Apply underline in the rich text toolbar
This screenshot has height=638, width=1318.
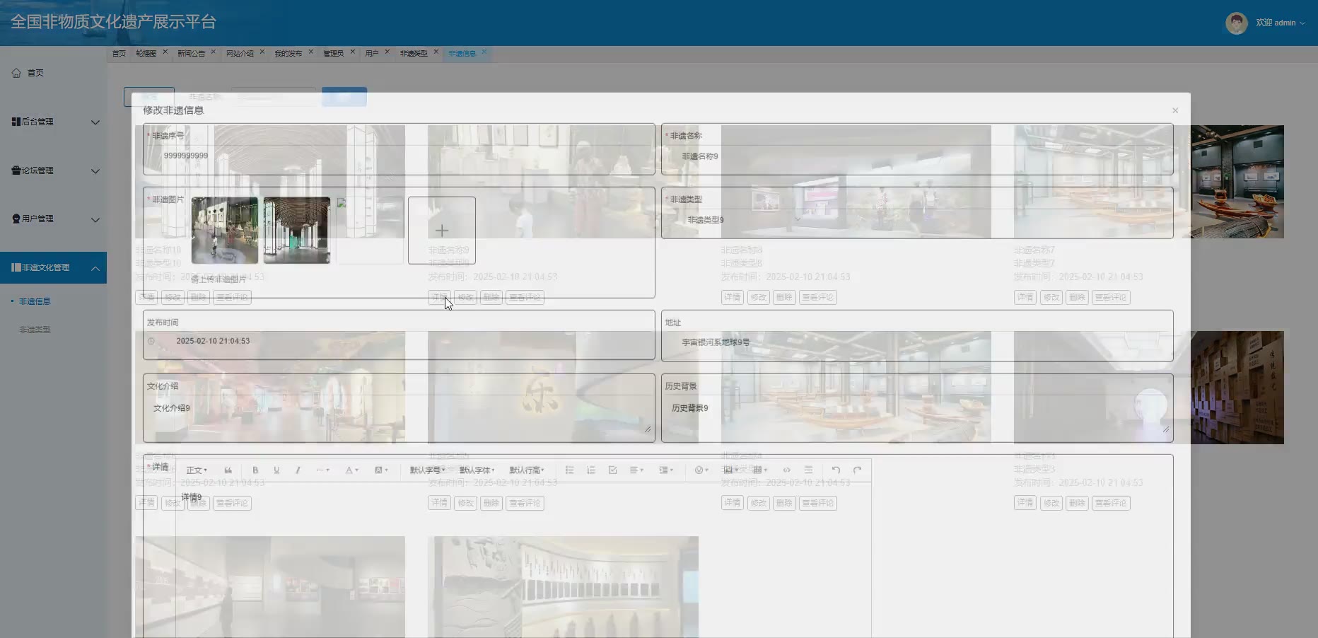(276, 470)
